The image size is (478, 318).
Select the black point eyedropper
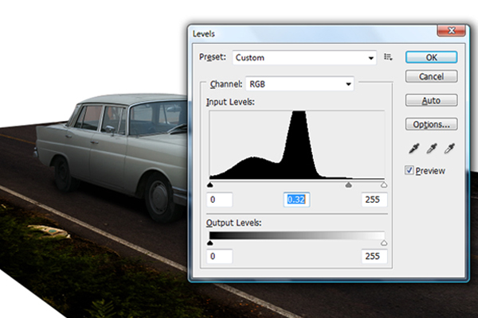click(414, 149)
